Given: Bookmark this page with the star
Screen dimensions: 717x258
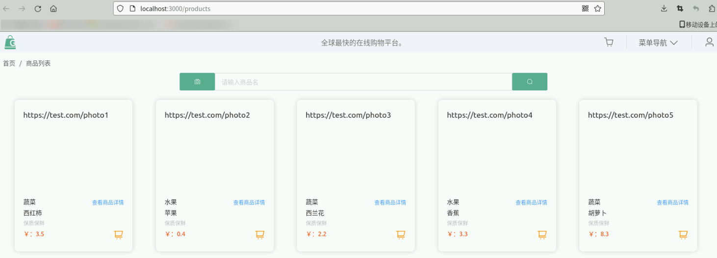Looking at the screenshot, I should pos(597,8).
